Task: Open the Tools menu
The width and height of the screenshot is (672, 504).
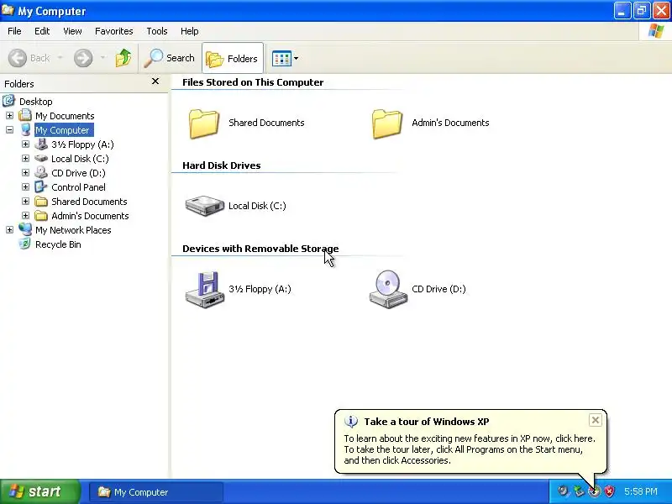Action: tap(157, 31)
